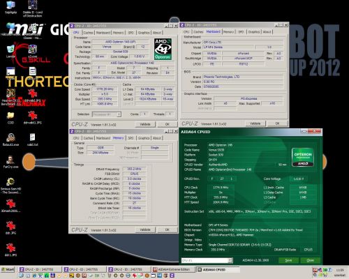This screenshot has height=279, width=349.
Task: Switch to the AIDA64 Extreme Edition taskbar button
Action: click(173, 269)
